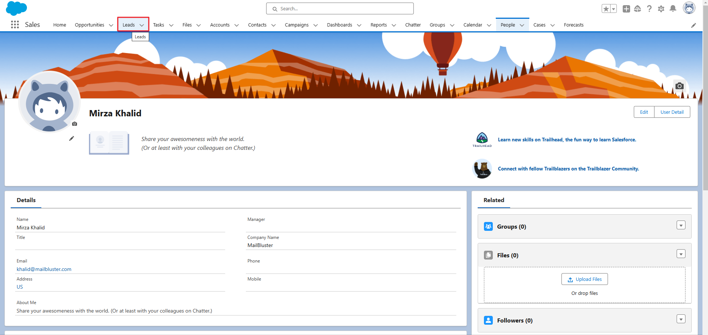Viewport: 708px width, 335px height.
Task: Open the App Launcher grid icon
Action: [x=15, y=25]
